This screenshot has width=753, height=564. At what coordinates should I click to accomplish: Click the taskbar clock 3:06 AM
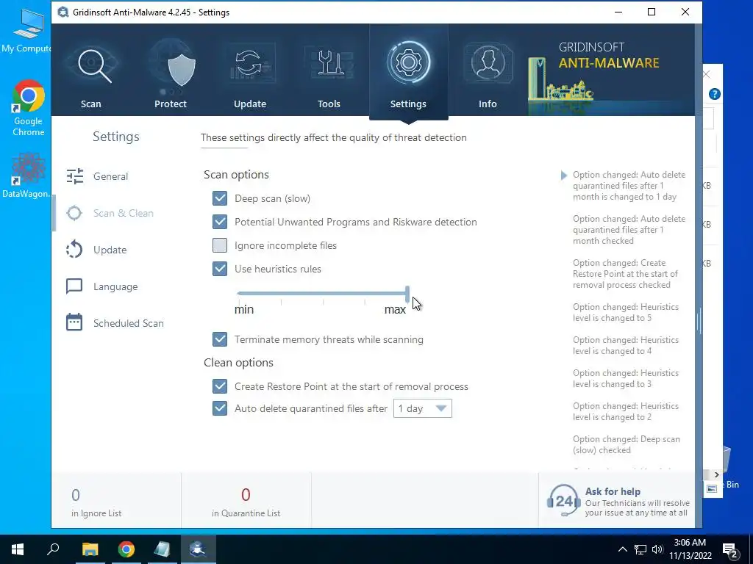[x=690, y=543]
